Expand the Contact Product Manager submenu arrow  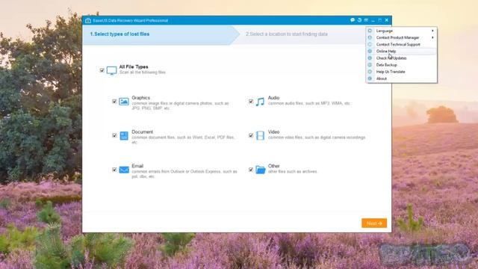[432, 37]
